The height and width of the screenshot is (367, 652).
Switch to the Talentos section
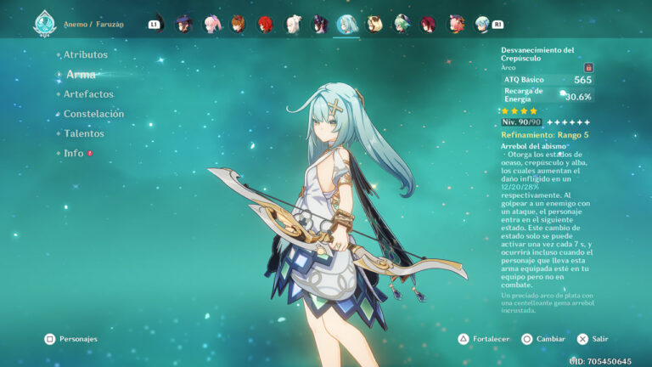pos(84,133)
